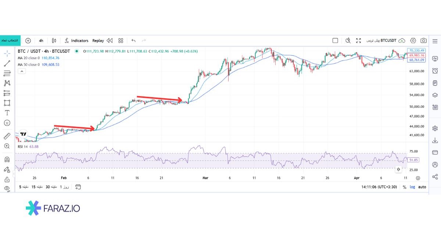Screen dimensions: 441x231
Task: Toggle auto scale on price axis
Action: (x=422, y=187)
